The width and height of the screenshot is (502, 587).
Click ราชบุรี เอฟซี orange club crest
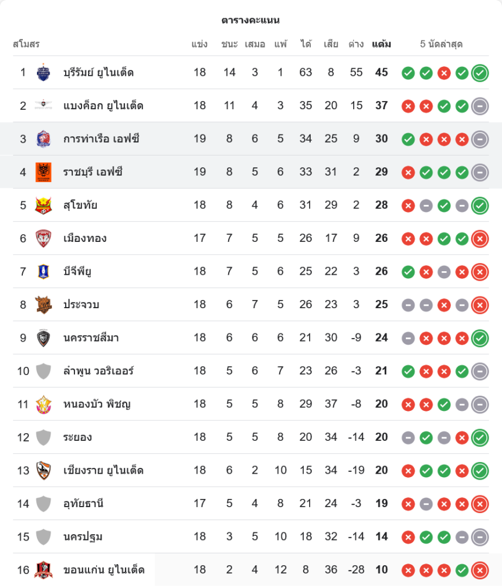coord(43,172)
